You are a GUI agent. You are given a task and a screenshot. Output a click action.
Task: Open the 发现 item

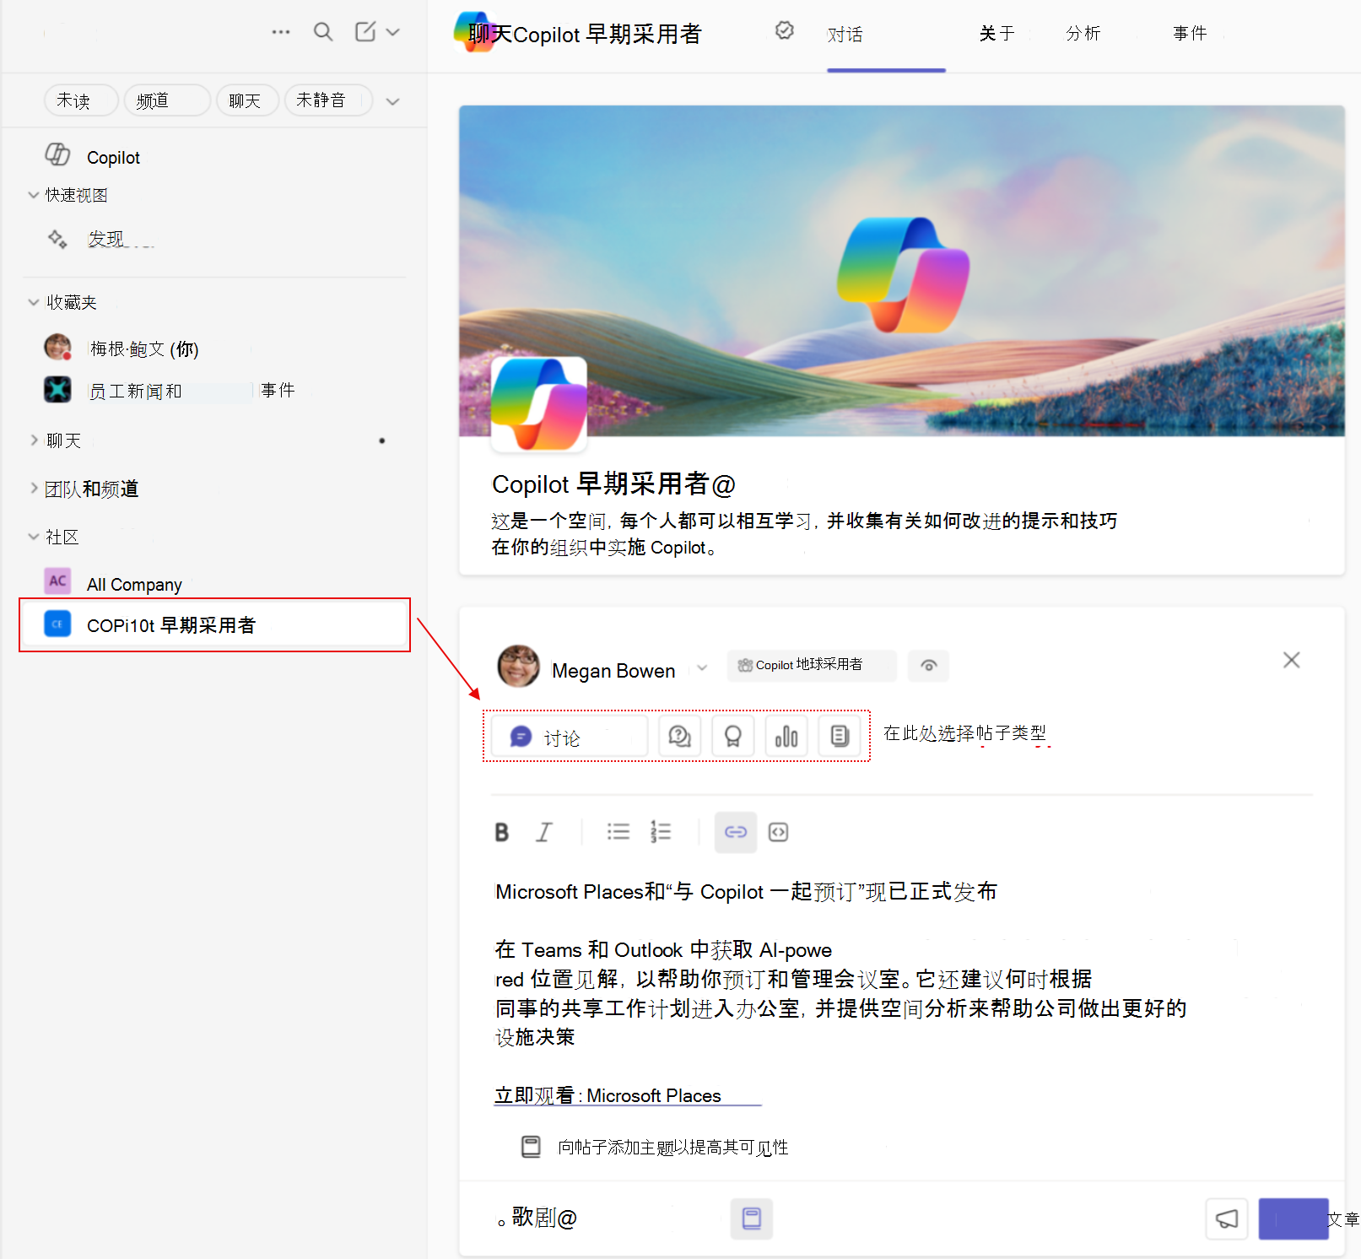coord(106,239)
